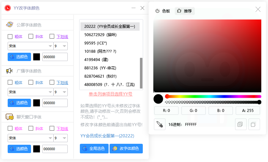Enable 粗体 for 公屏字体颜色
This screenshot has height=162, width=268.
pos(10,36)
